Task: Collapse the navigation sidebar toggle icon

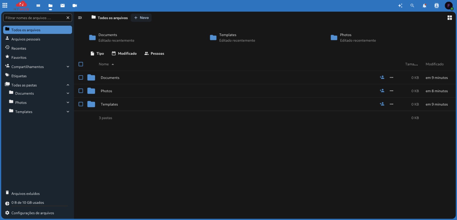Action: (x=80, y=18)
